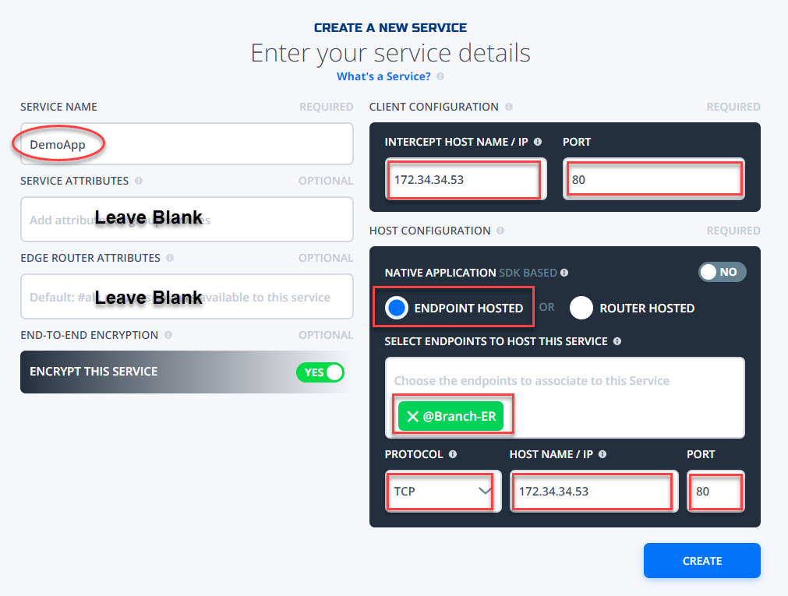
Task: Click the Intercept Host Name IP field
Action: pyautogui.click(x=466, y=179)
